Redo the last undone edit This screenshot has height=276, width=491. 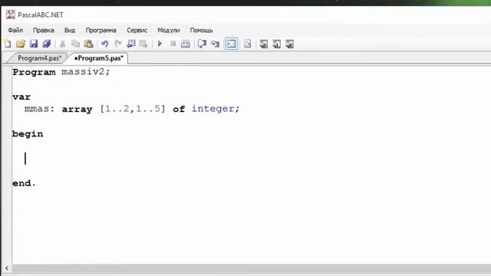tap(117, 44)
